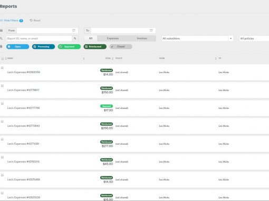Click the $14.50 total amount
This screenshot has width=269, height=201.
coord(108,182)
